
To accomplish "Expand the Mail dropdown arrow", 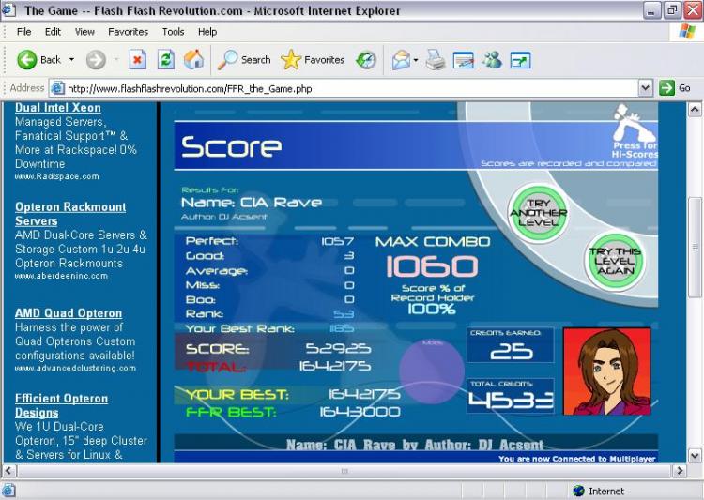I will (x=416, y=60).
